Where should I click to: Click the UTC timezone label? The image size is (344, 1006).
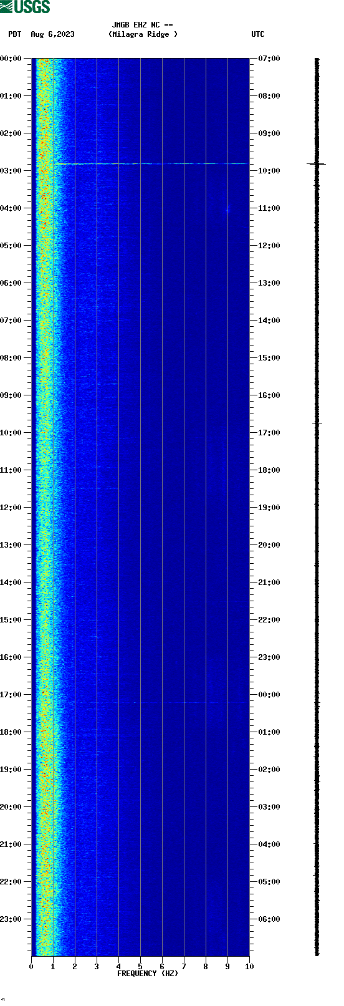point(258,34)
